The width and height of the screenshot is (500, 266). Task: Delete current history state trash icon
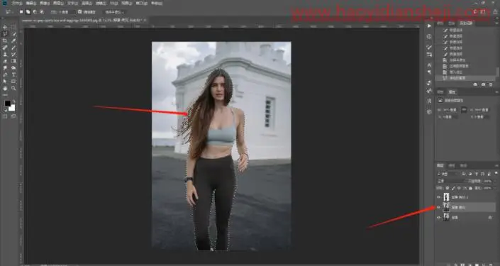pos(491,84)
